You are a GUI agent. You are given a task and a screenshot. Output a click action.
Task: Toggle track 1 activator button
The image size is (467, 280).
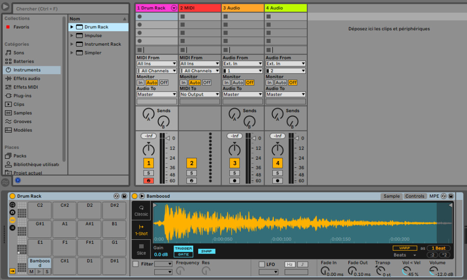coord(149,163)
